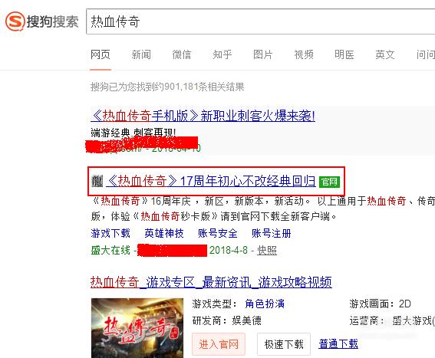
Task: Focus the search box containing 热血传奇
Action: tap(261, 21)
